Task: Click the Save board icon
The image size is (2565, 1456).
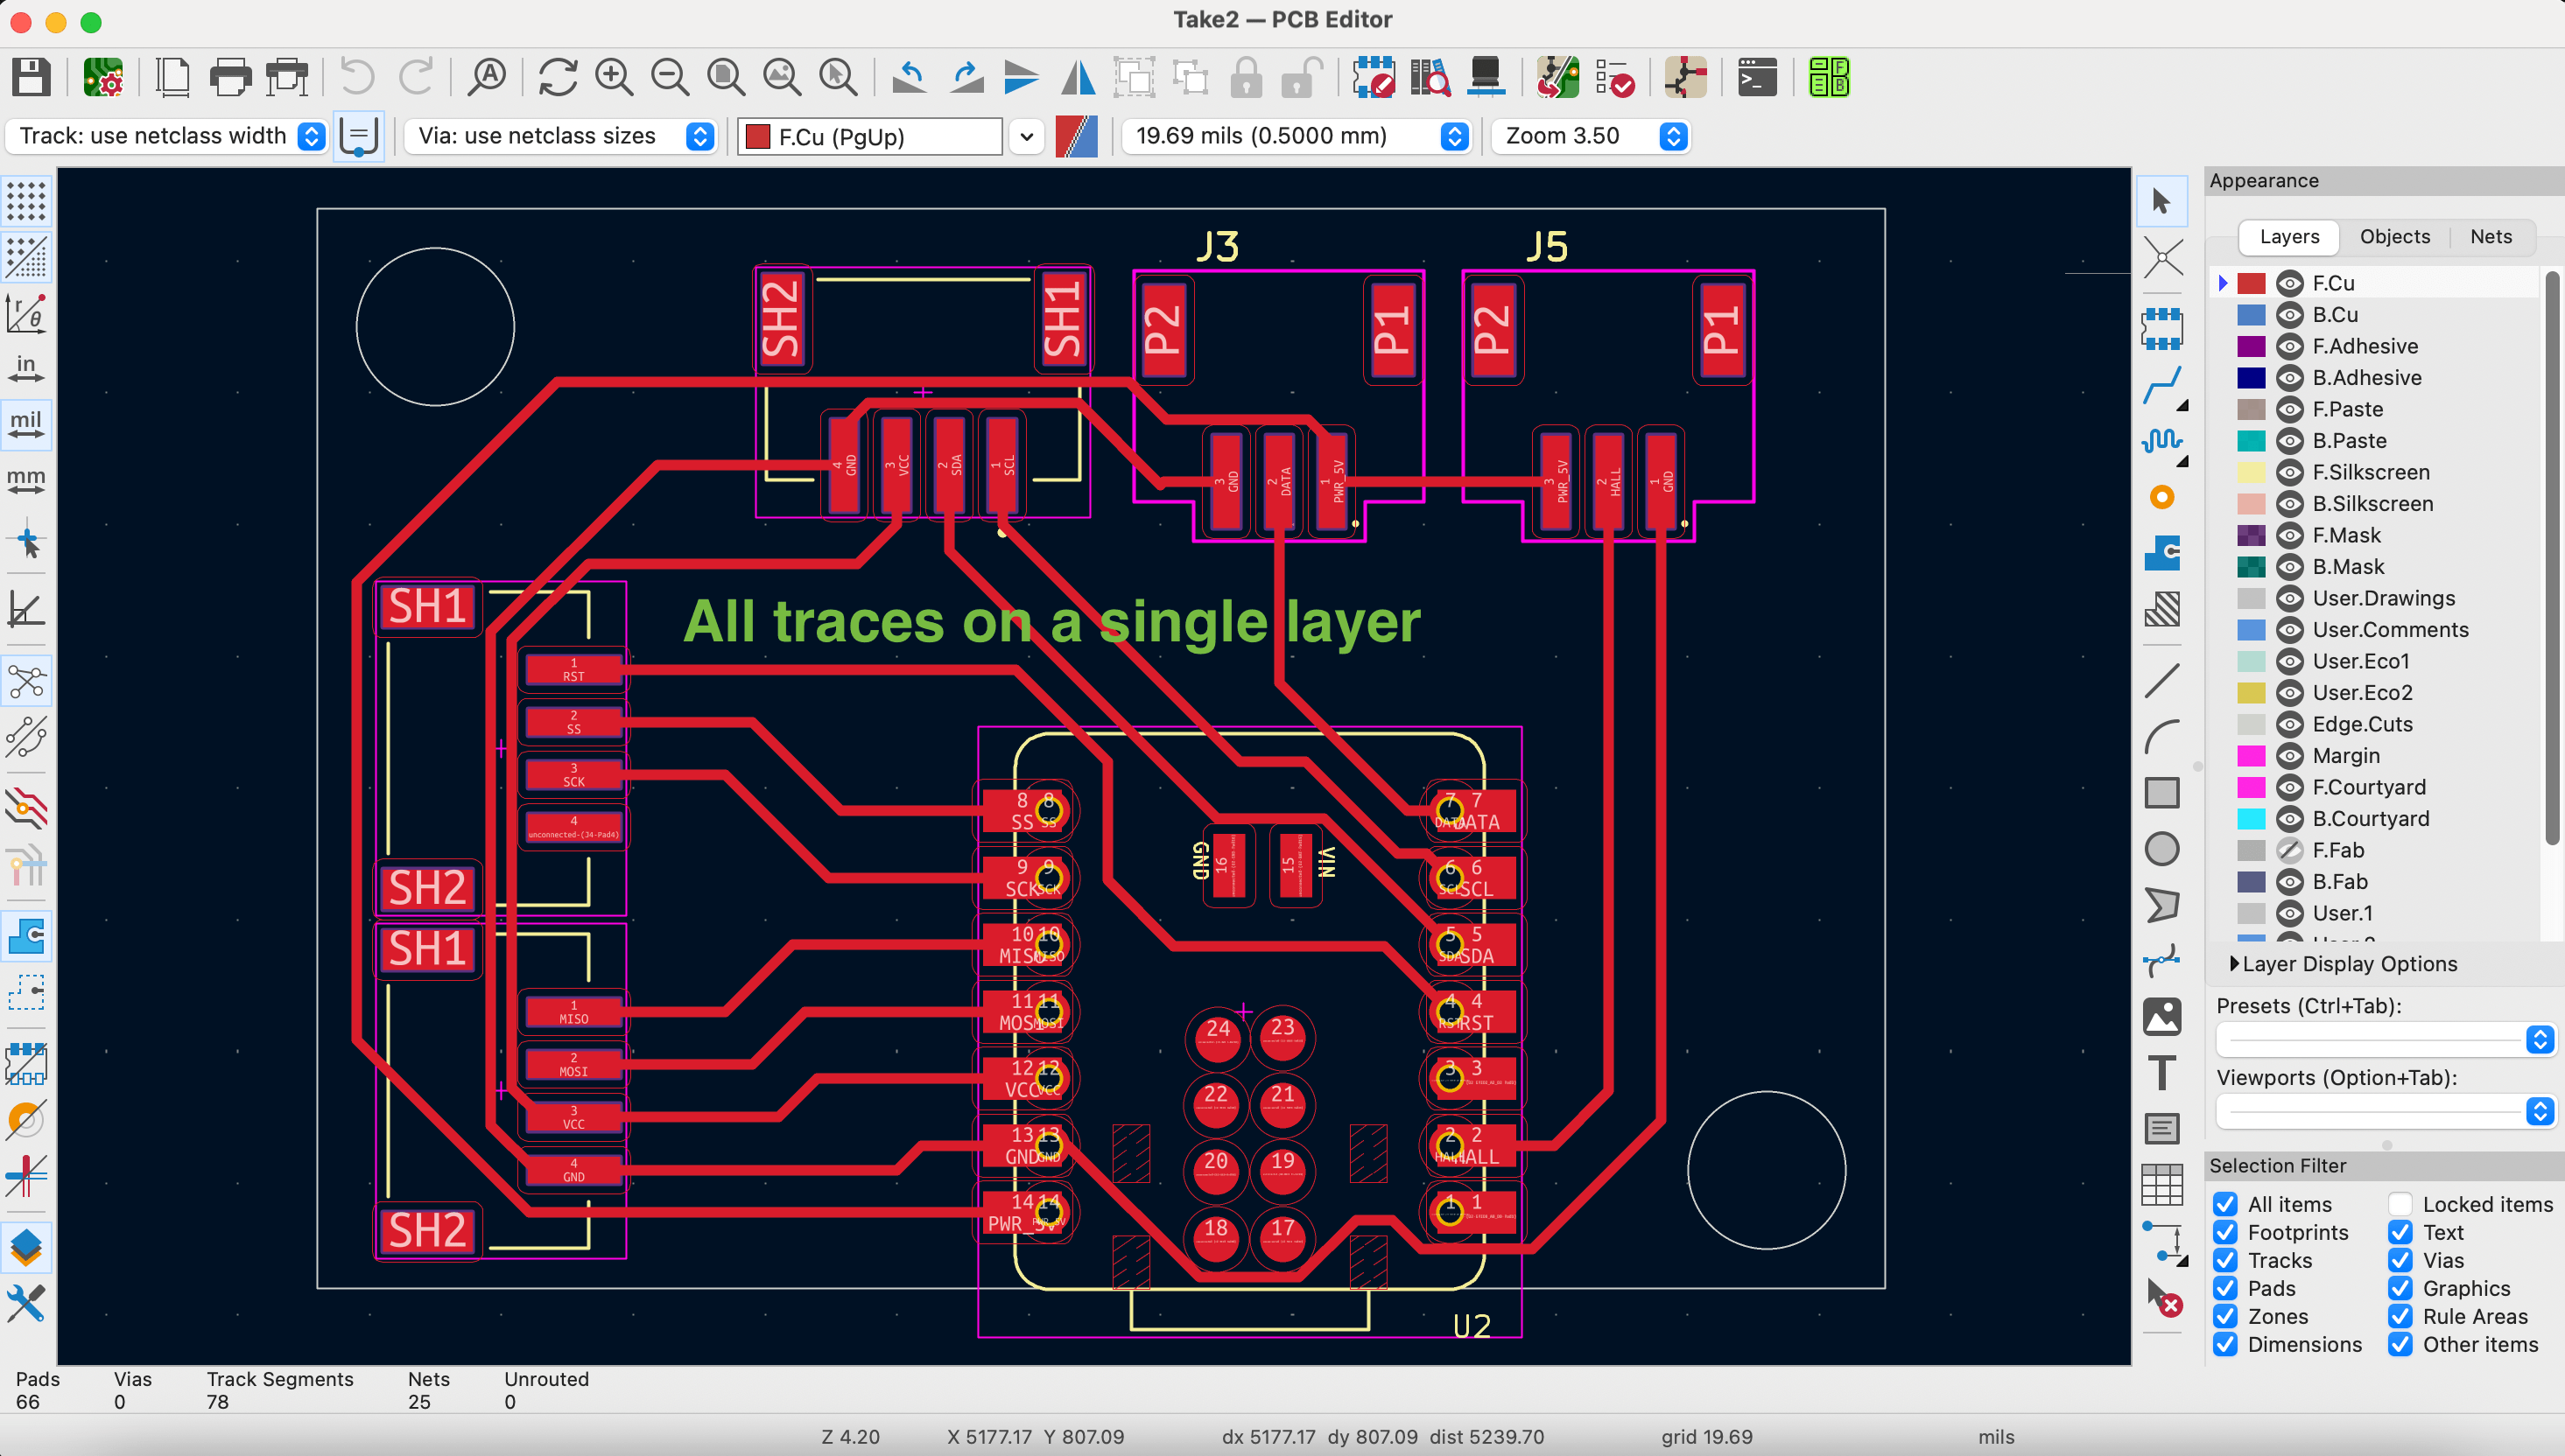Action: pyautogui.click(x=31, y=77)
